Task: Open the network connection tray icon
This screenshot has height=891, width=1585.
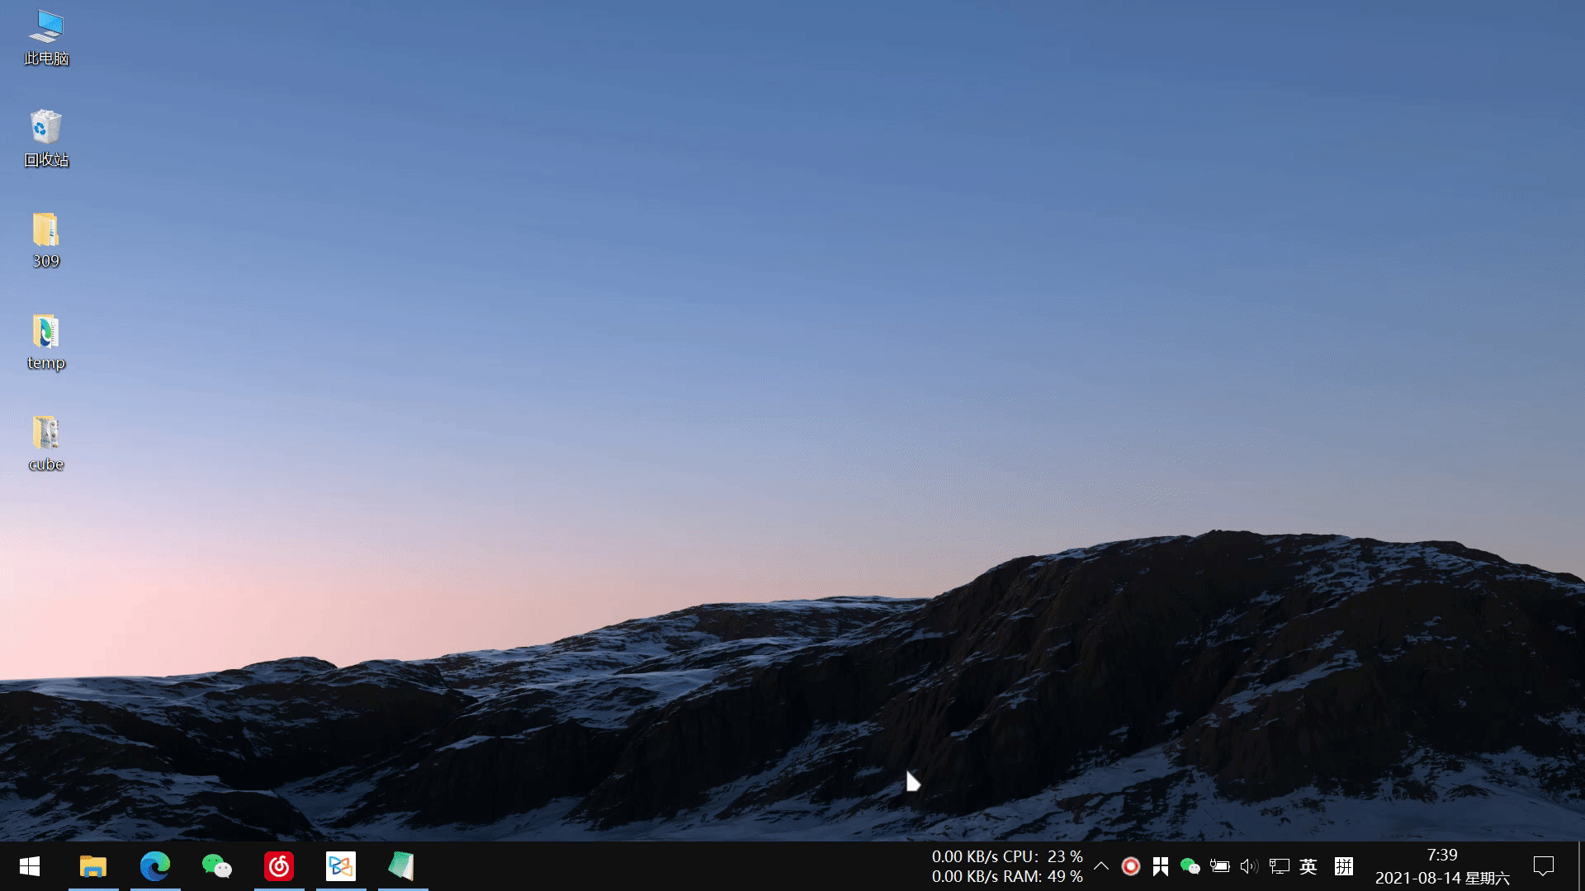Action: click(1279, 866)
